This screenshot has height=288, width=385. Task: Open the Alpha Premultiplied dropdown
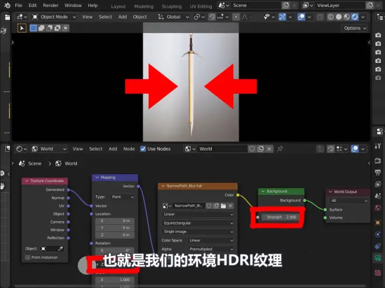[x=211, y=249]
